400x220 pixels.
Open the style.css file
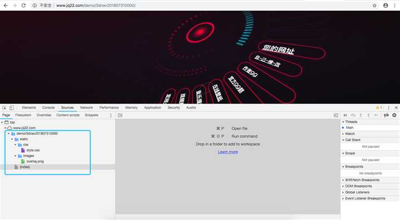pos(33,150)
